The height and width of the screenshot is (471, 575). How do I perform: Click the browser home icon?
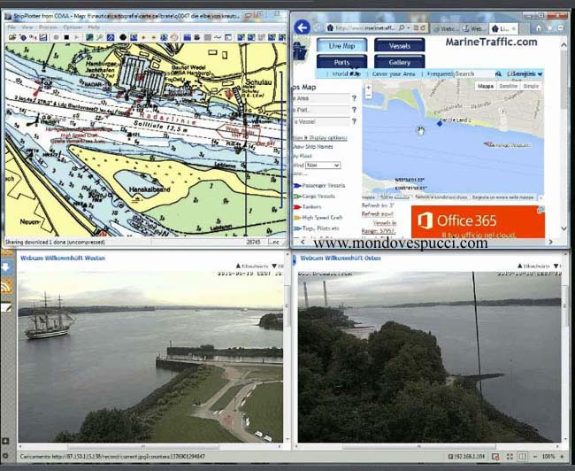click(539, 28)
